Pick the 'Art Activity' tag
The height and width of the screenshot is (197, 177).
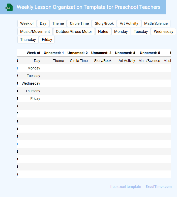(129, 23)
